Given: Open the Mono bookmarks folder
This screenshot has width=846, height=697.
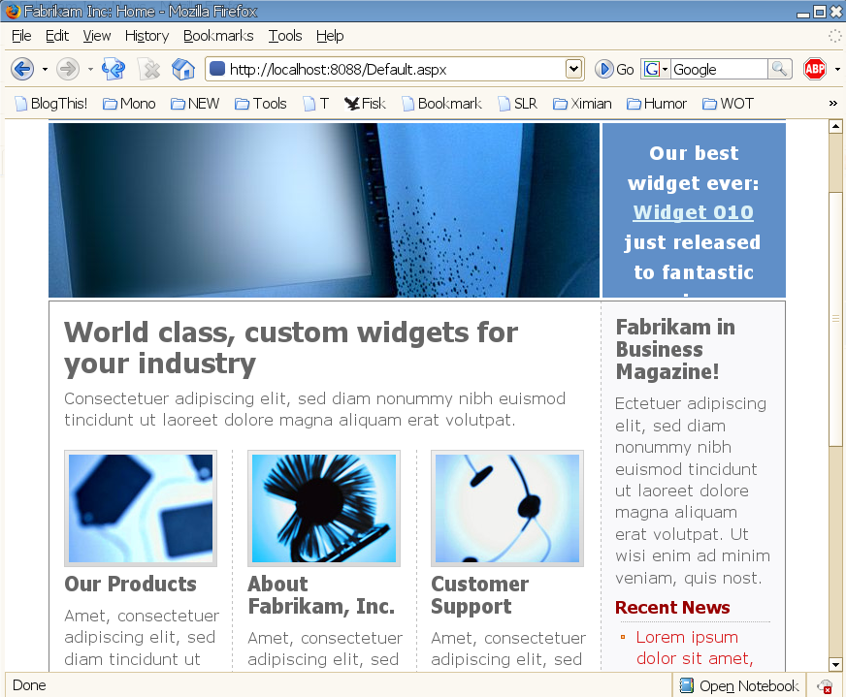Looking at the screenshot, I should point(129,104).
